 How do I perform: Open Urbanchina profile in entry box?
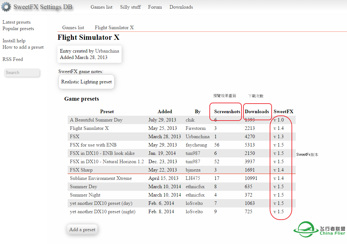point(107,51)
